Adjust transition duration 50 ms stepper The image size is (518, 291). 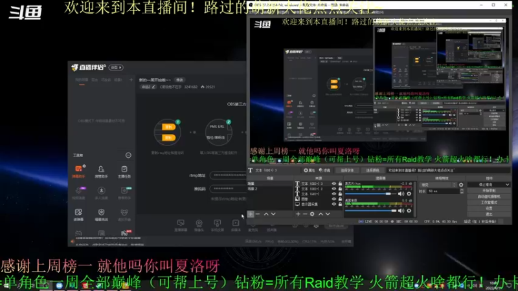pos(462,191)
